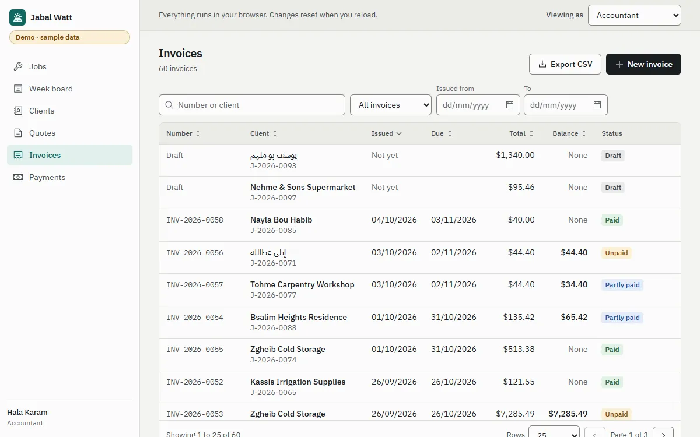The width and height of the screenshot is (700, 437).
Task: Click the Issued from date field
Action: tap(478, 105)
